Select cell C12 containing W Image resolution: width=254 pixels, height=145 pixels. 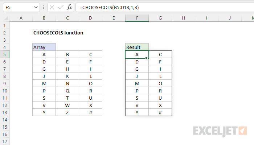click(67, 105)
